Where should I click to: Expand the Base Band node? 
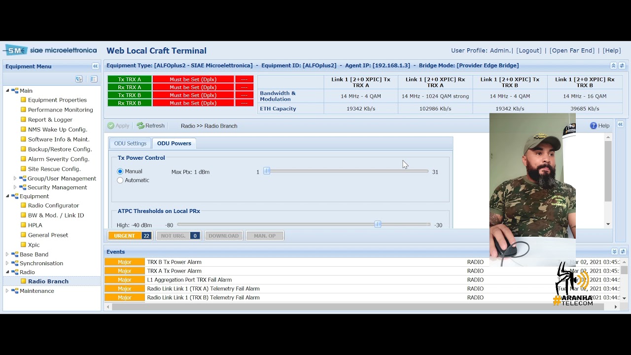(7, 254)
